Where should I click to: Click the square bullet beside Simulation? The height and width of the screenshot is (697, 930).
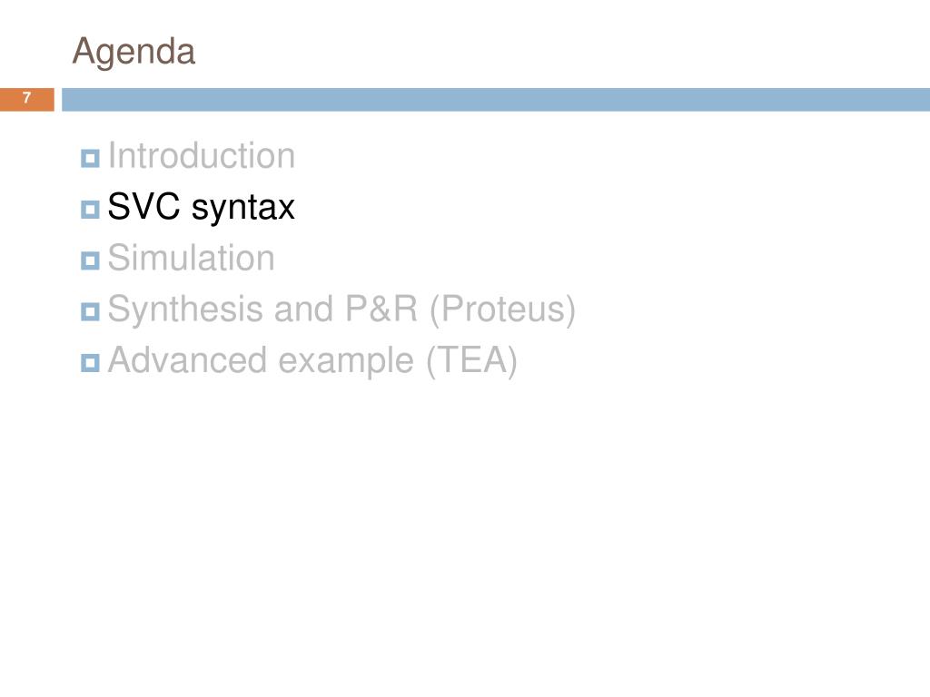[90, 260]
